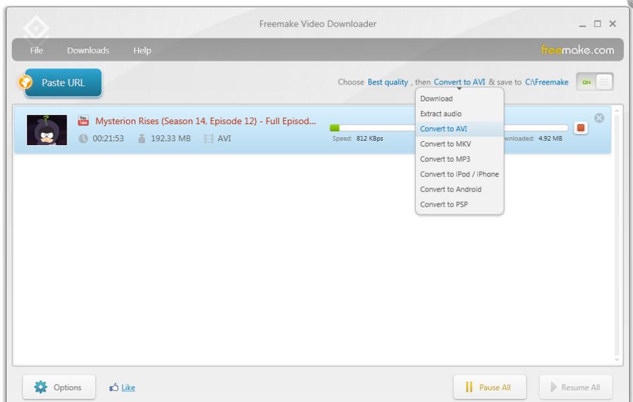Click the grid side of mode switch

(604, 82)
